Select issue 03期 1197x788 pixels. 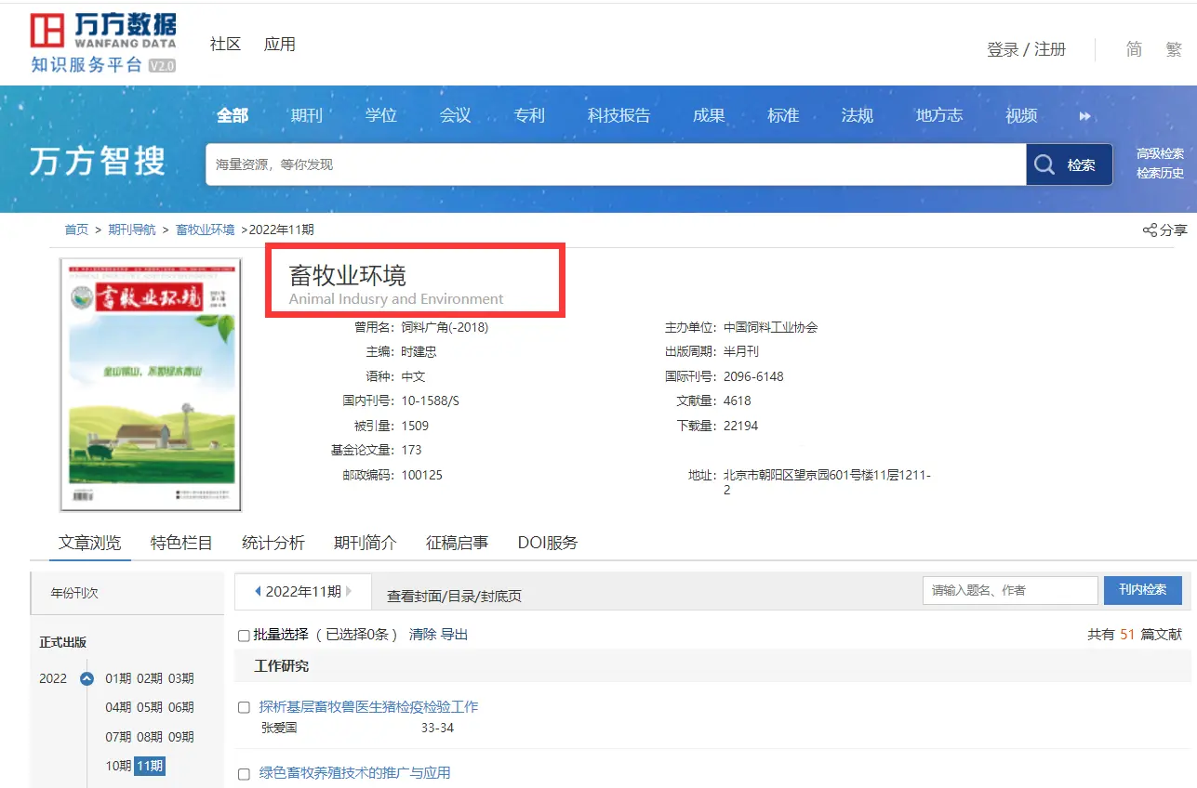181,678
